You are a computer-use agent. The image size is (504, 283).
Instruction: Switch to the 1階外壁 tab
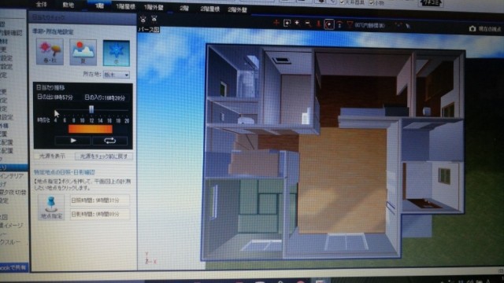154,7
